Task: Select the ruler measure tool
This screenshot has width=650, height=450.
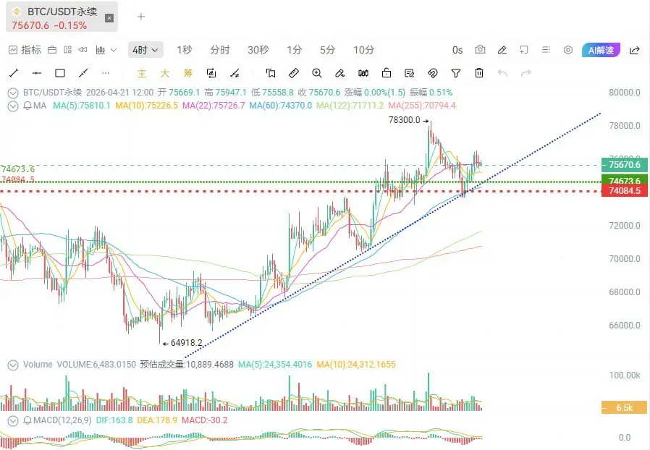Action: click(x=293, y=73)
